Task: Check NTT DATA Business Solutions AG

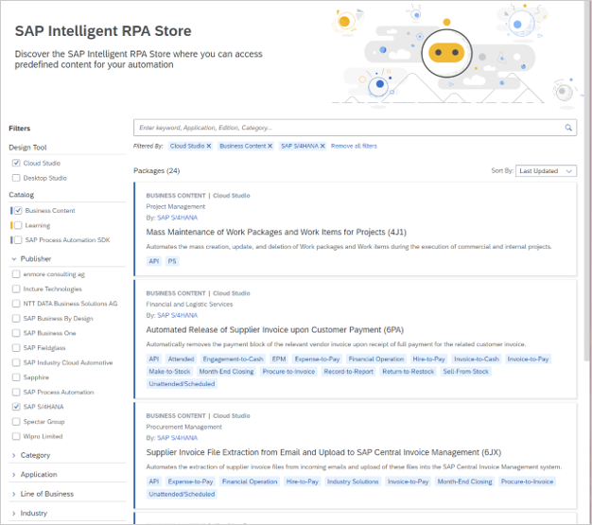Action: coord(16,304)
